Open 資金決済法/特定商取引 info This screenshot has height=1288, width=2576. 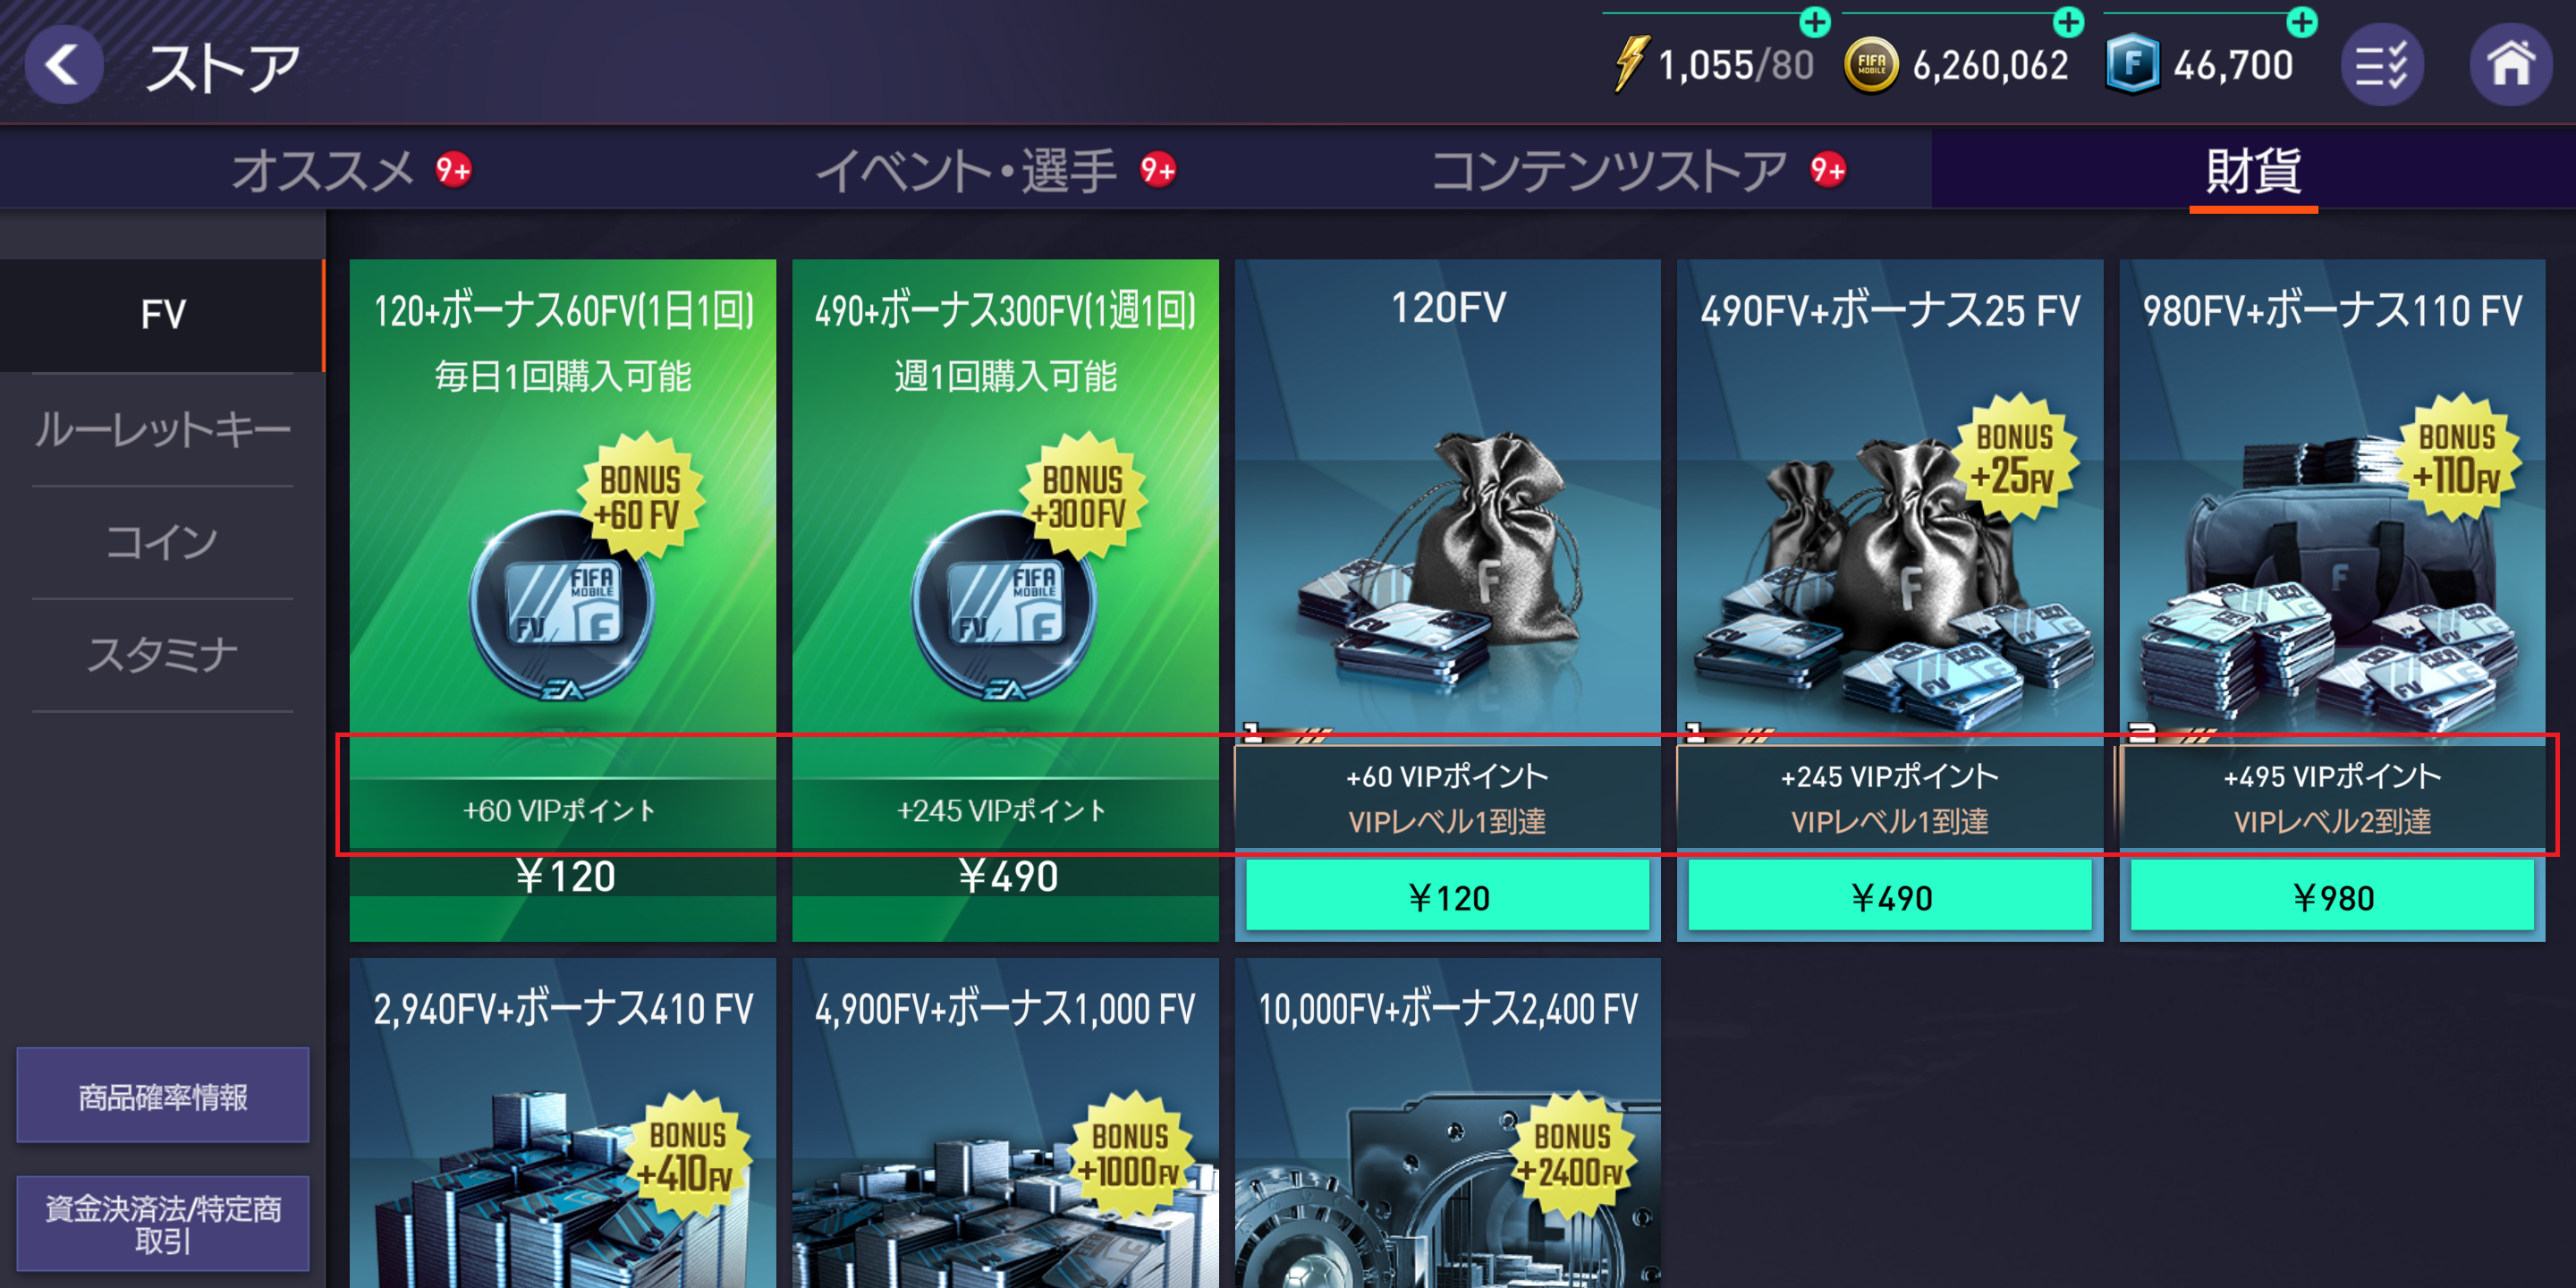(x=163, y=1224)
